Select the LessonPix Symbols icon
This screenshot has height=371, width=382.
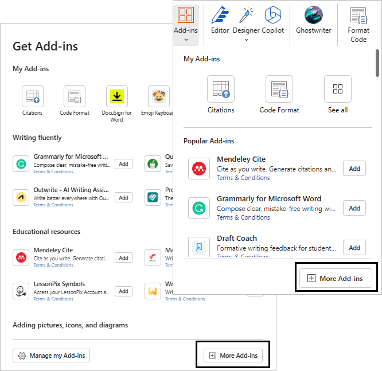21,291
